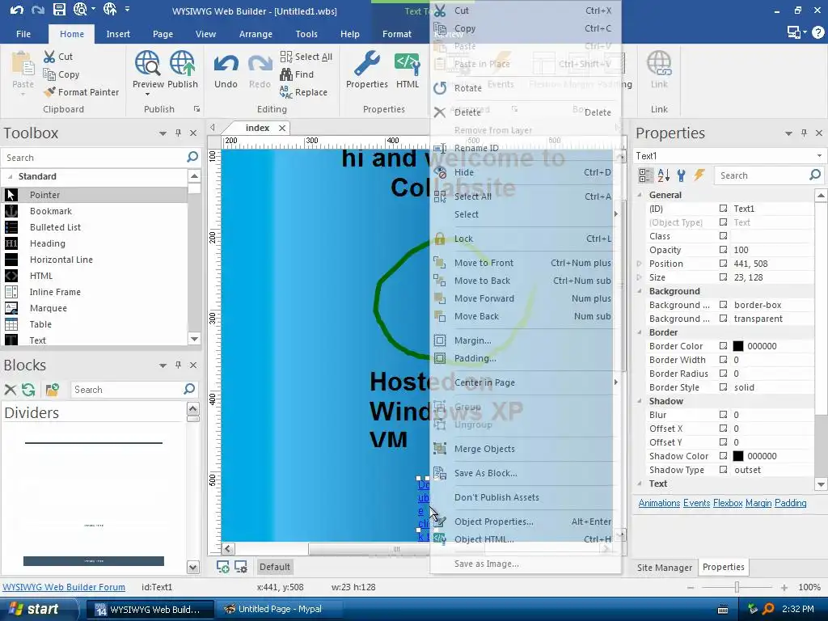Pick the Inline Frame tool
The width and height of the screenshot is (828, 621).
tap(95, 292)
